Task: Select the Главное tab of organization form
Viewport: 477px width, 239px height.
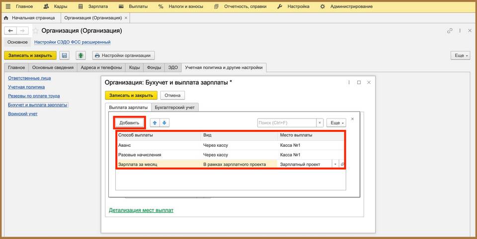Action: [16, 67]
